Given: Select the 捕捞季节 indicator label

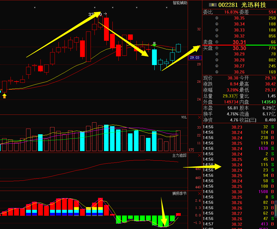Looking at the screenshot, I should [179, 194].
